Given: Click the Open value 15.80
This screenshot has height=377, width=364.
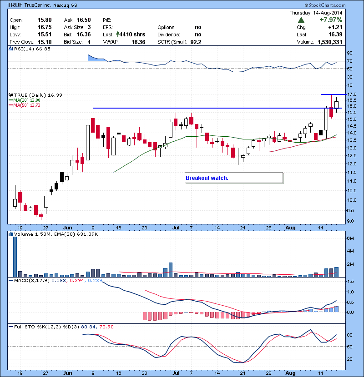Looking at the screenshot, I should tap(45, 20).
